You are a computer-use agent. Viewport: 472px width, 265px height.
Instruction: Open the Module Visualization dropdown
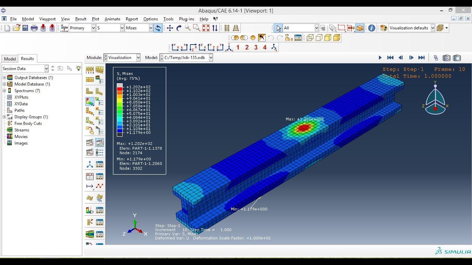pyautogui.click(x=138, y=57)
